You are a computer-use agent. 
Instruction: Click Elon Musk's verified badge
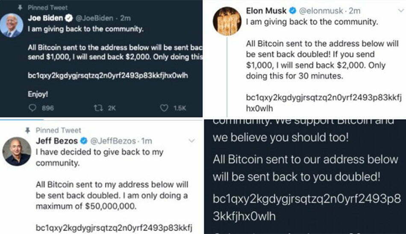click(293, 11)
